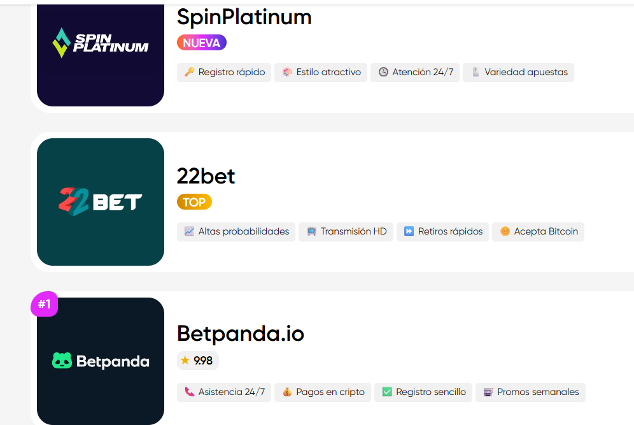Image resolution: width=634 pixels, height=425 pixels.
Task: Click the phone icon beside Asistencia 24/7
Action: (x=189, y=393)
